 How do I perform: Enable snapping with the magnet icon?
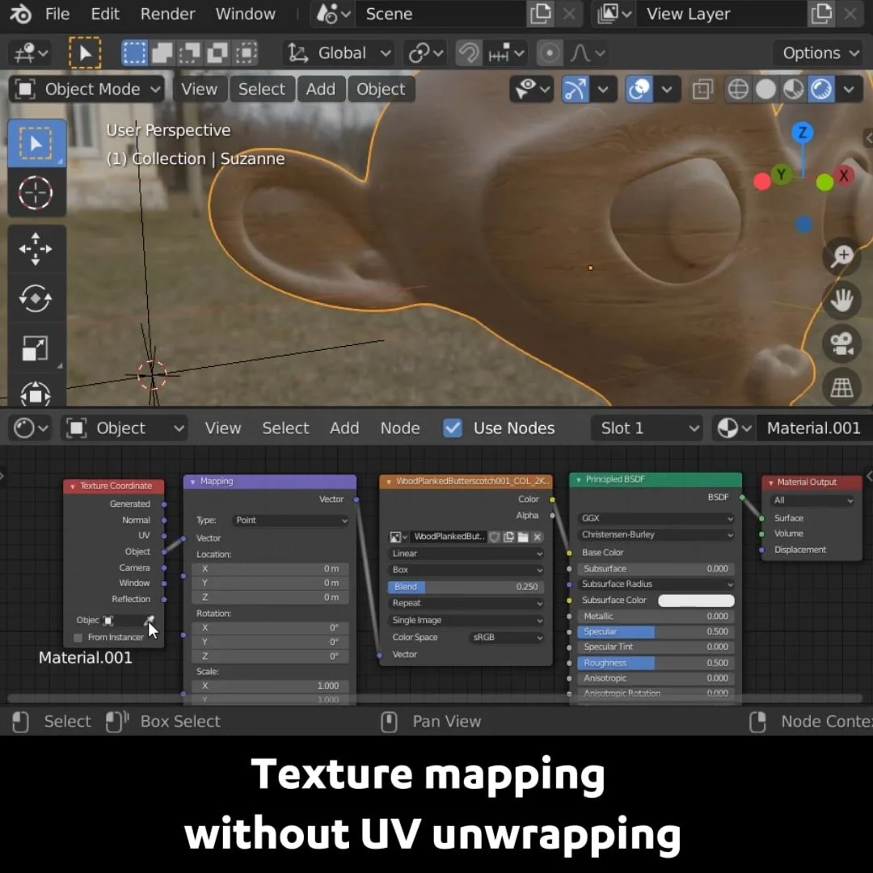pyautogui.click(x=469, y=53)
